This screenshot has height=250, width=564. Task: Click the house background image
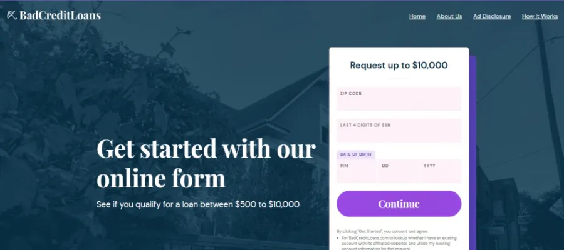point(263,106)
